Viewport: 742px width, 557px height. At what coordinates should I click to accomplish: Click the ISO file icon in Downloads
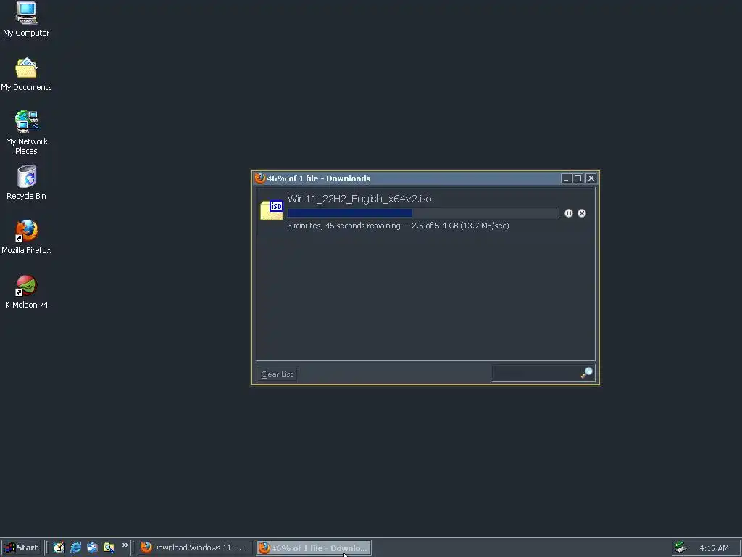pos(272,210)
